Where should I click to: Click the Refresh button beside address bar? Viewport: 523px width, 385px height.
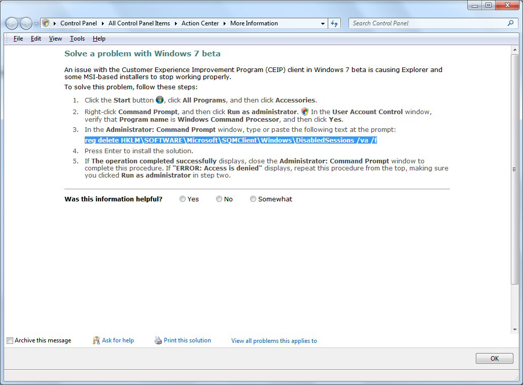point(334,23)
